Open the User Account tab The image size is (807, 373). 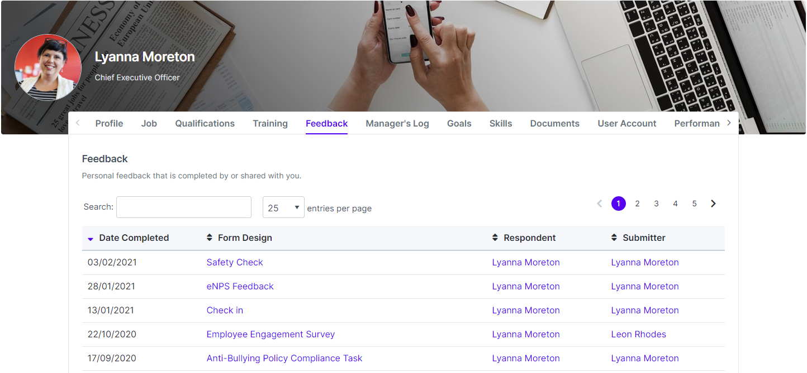(626, 124)
